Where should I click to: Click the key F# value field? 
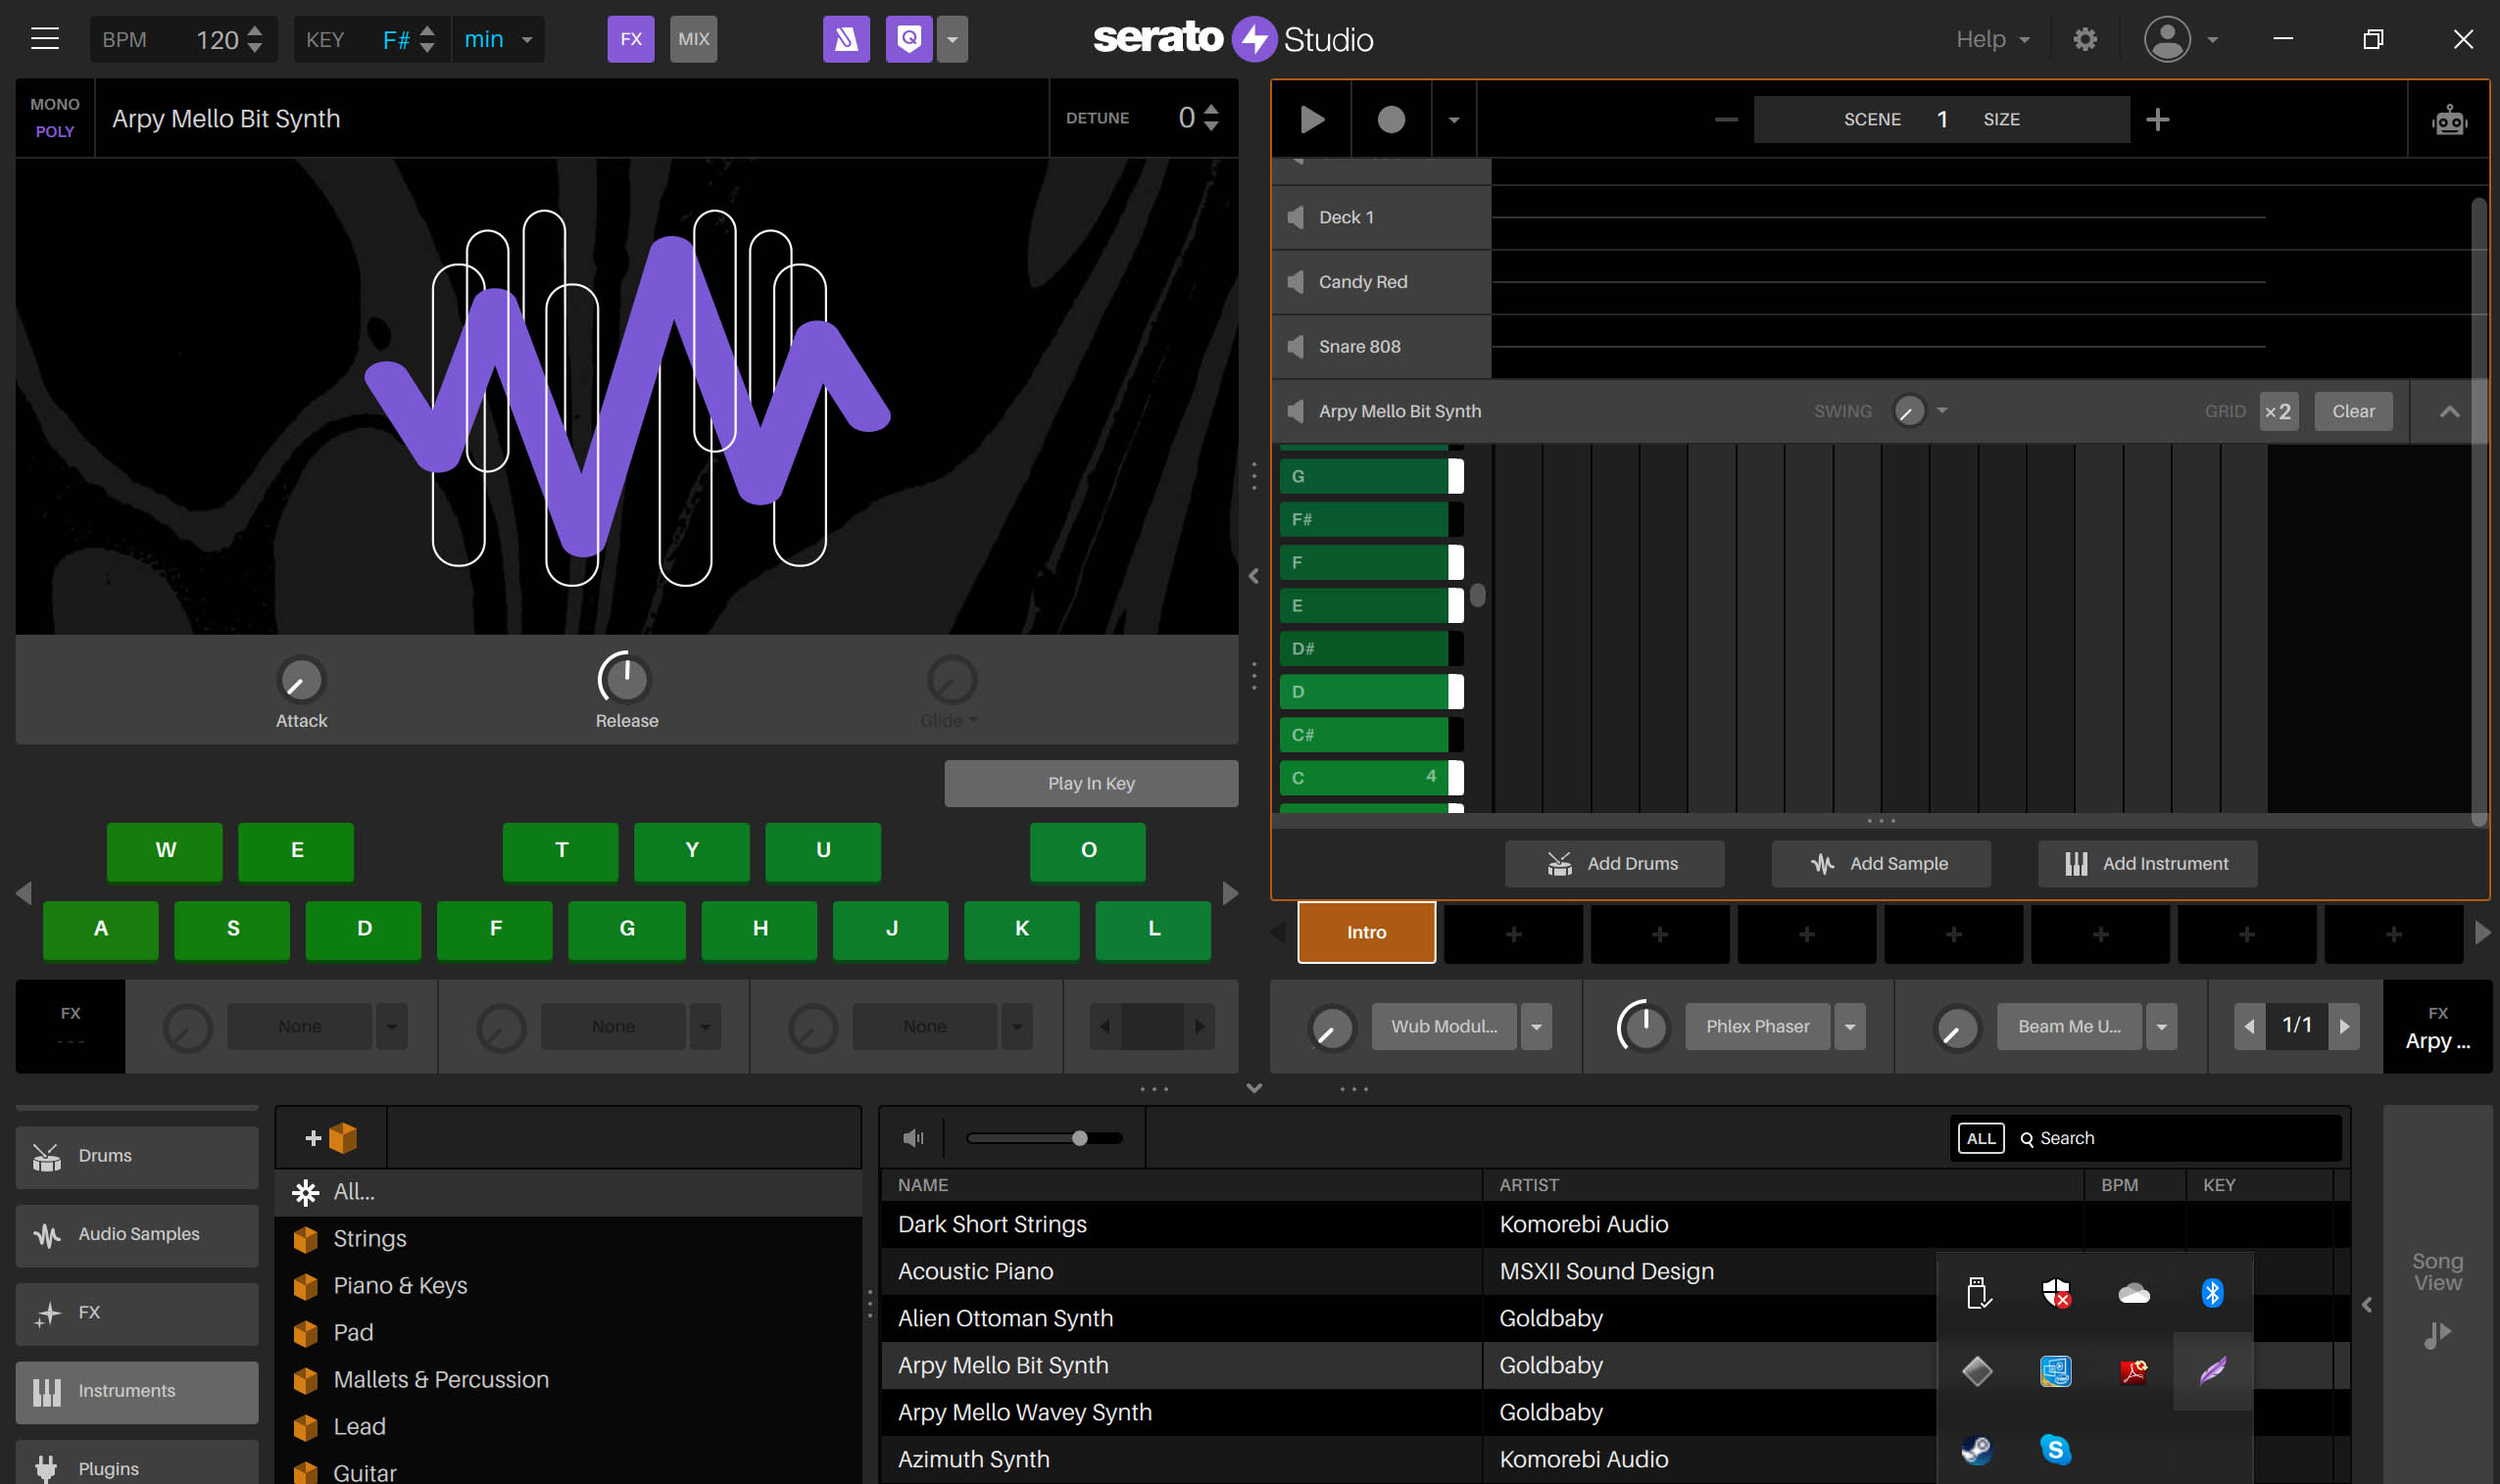(x=396, y=39)
